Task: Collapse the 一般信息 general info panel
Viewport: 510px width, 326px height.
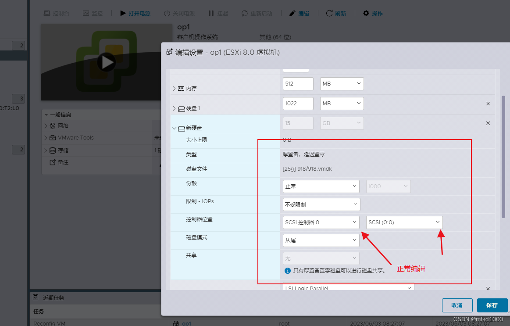Action: pos(46,115)
